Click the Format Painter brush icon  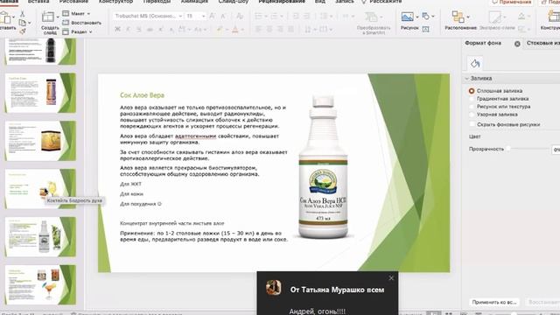pyautogui.click(x=23, y=31)
